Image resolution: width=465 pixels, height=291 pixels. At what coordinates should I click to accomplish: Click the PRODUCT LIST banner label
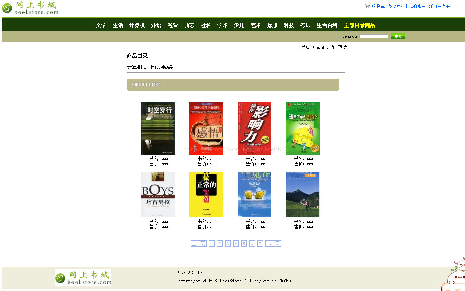click(146, 85)
